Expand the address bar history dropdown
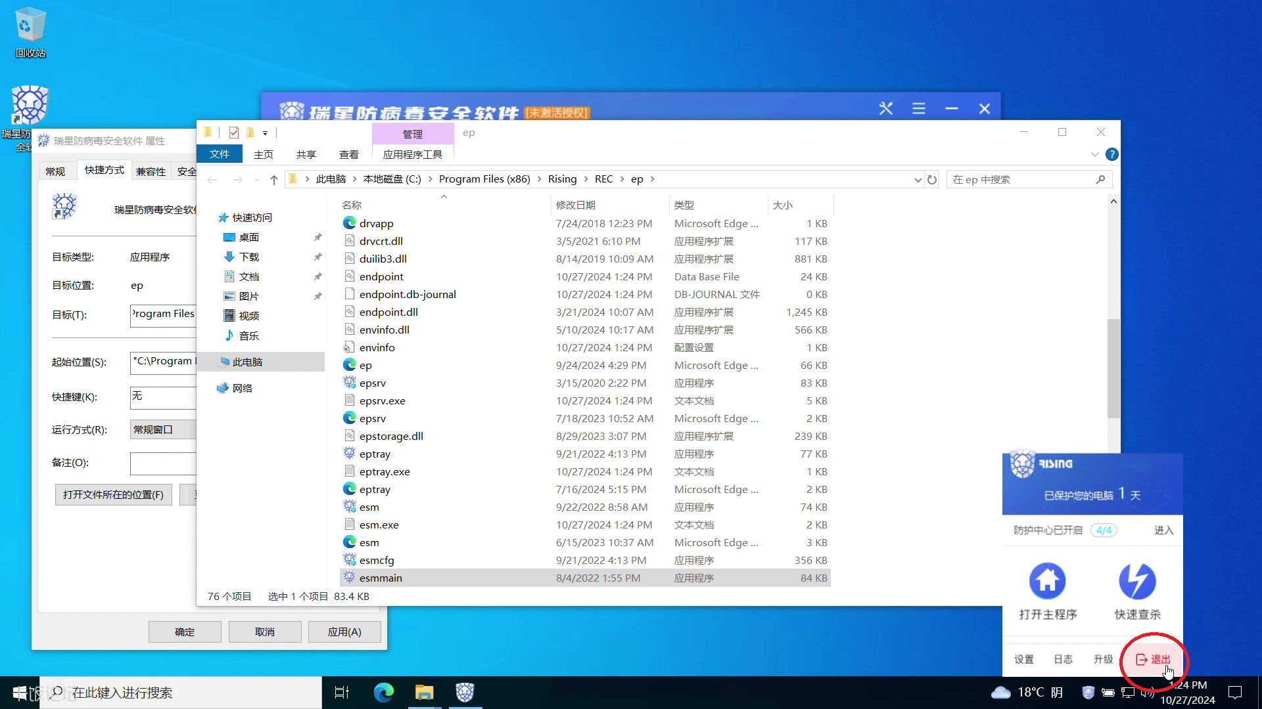 918,179
